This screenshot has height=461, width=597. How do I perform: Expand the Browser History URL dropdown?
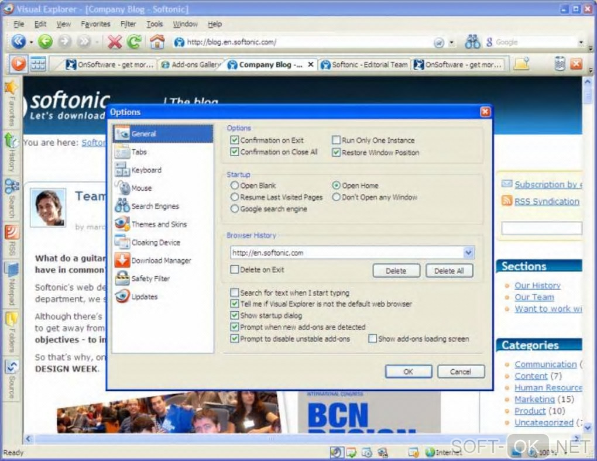[468, 252]
